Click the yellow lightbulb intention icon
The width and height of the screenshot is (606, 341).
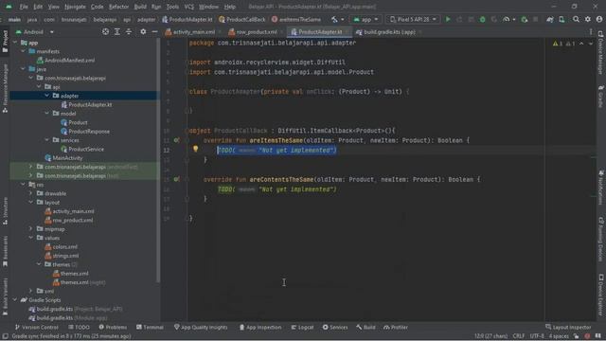click(196, 149)
